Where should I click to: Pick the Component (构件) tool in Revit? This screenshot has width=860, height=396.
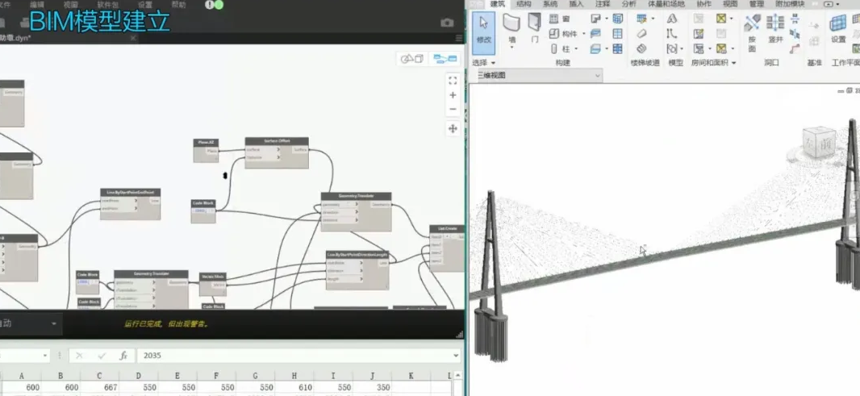coord(564,34)
